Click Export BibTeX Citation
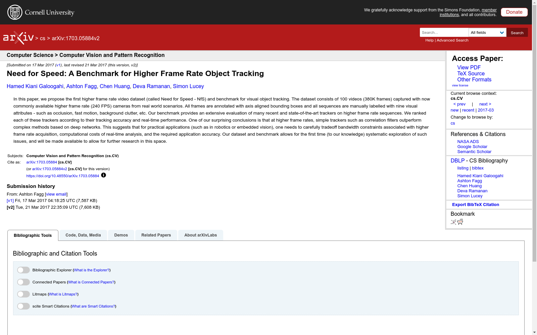This screenshot has width=537, height=335. coord(476,205)
